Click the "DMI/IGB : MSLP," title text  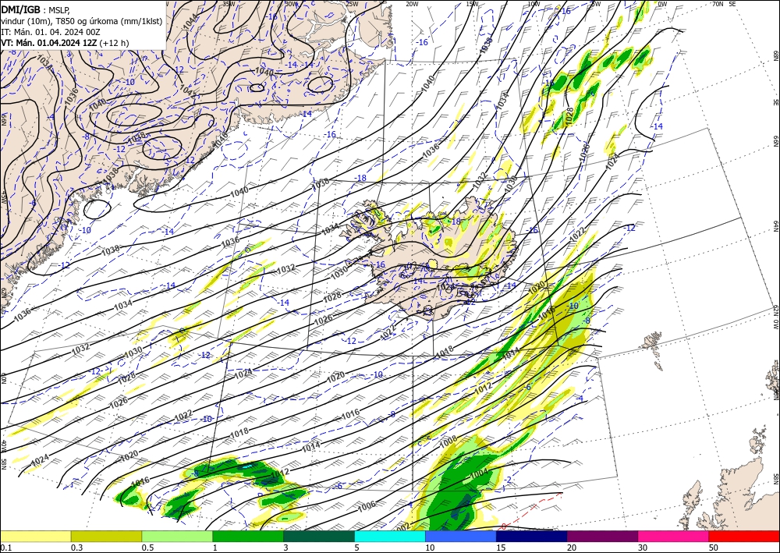(x=36, y=10)
